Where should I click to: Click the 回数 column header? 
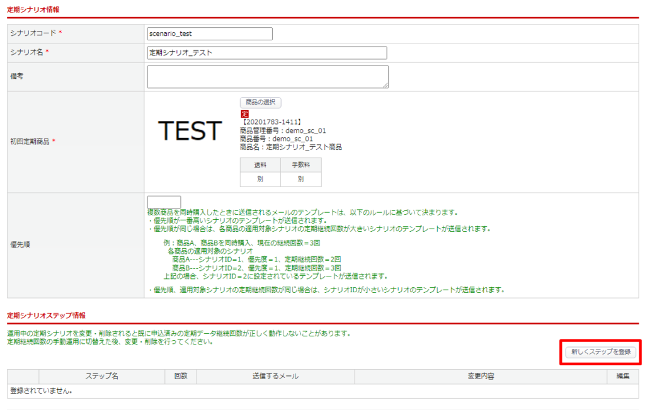pos(181,377)
